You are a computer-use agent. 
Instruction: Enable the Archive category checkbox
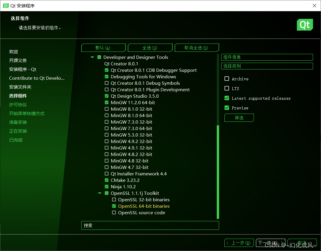(x=227, y=79)
